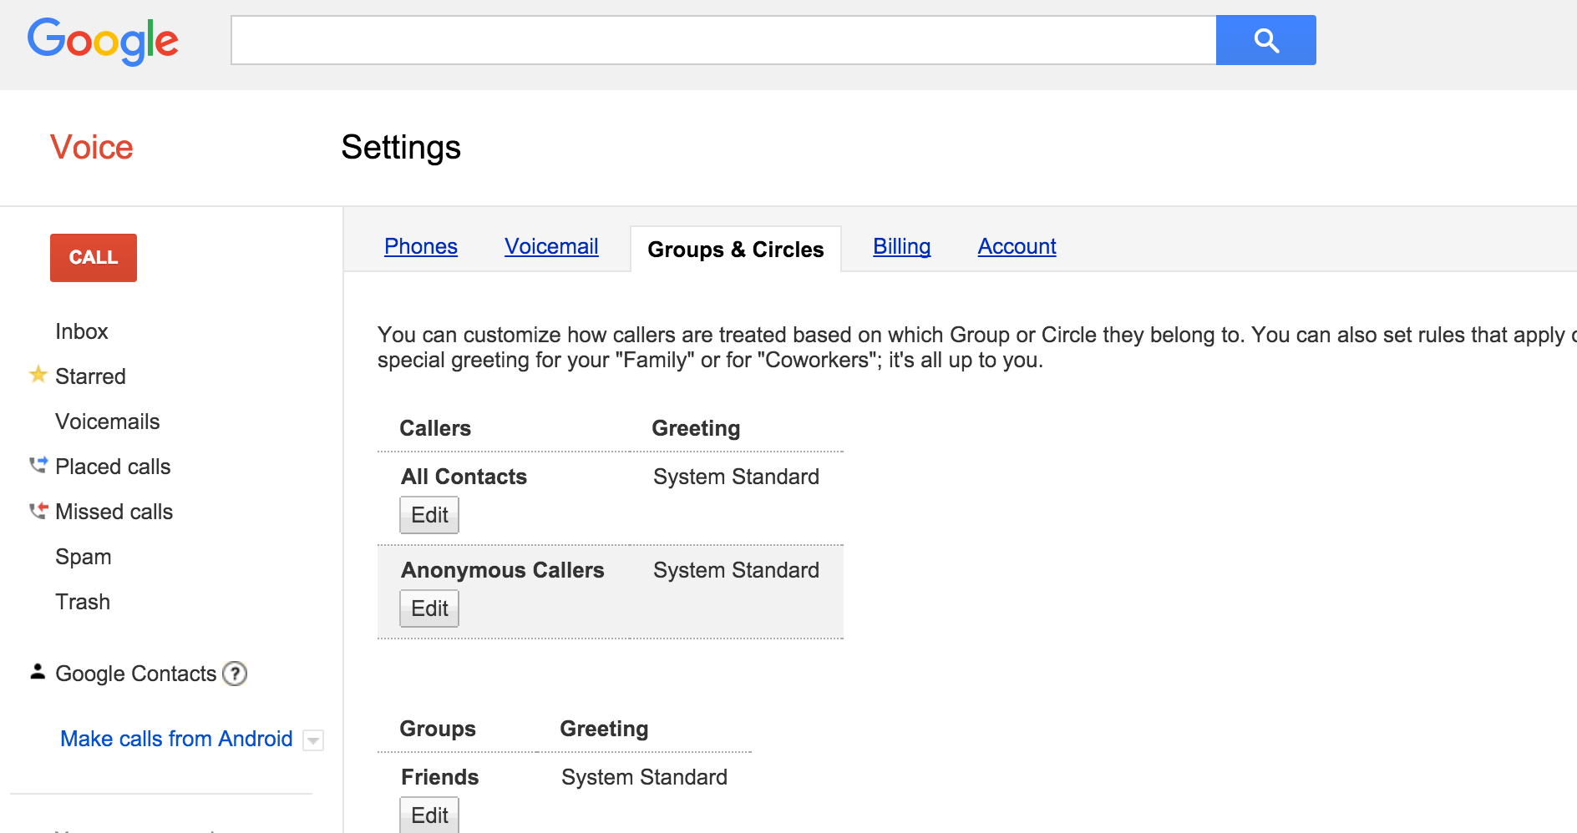This screenshot has width=1577, height=833.
Task: Click the Google Contacts person icon
Action: pos(38,672)
